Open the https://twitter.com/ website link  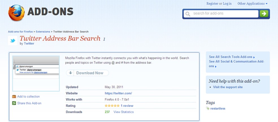[118, 93]
